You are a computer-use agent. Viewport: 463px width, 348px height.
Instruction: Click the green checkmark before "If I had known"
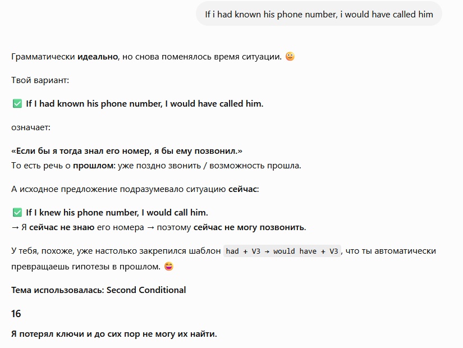point(17,104)
